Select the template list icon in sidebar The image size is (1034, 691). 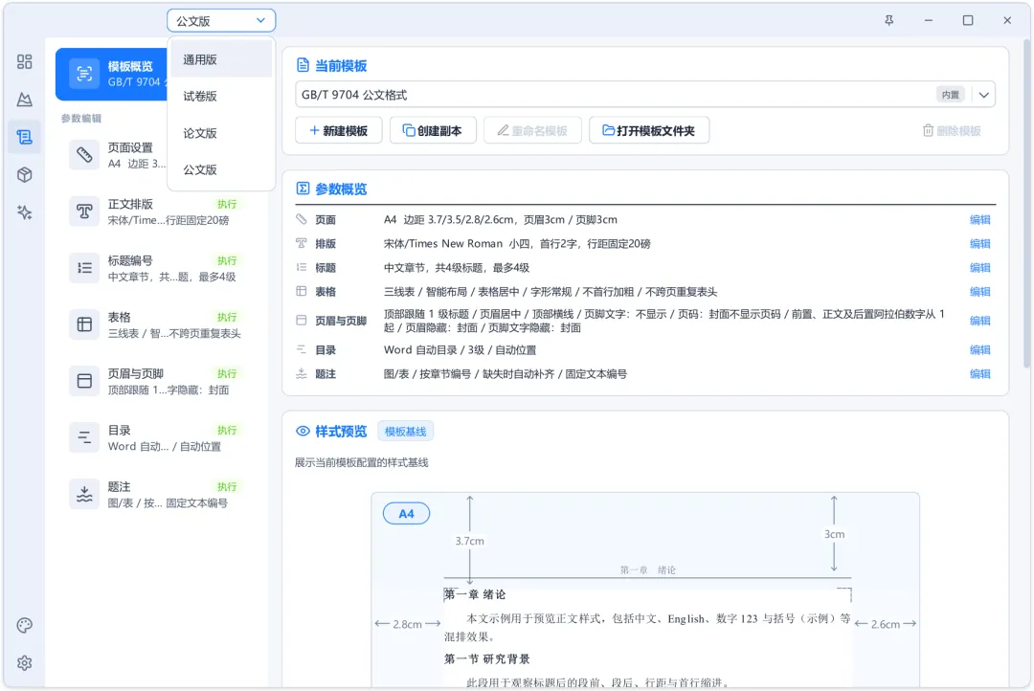24,137
